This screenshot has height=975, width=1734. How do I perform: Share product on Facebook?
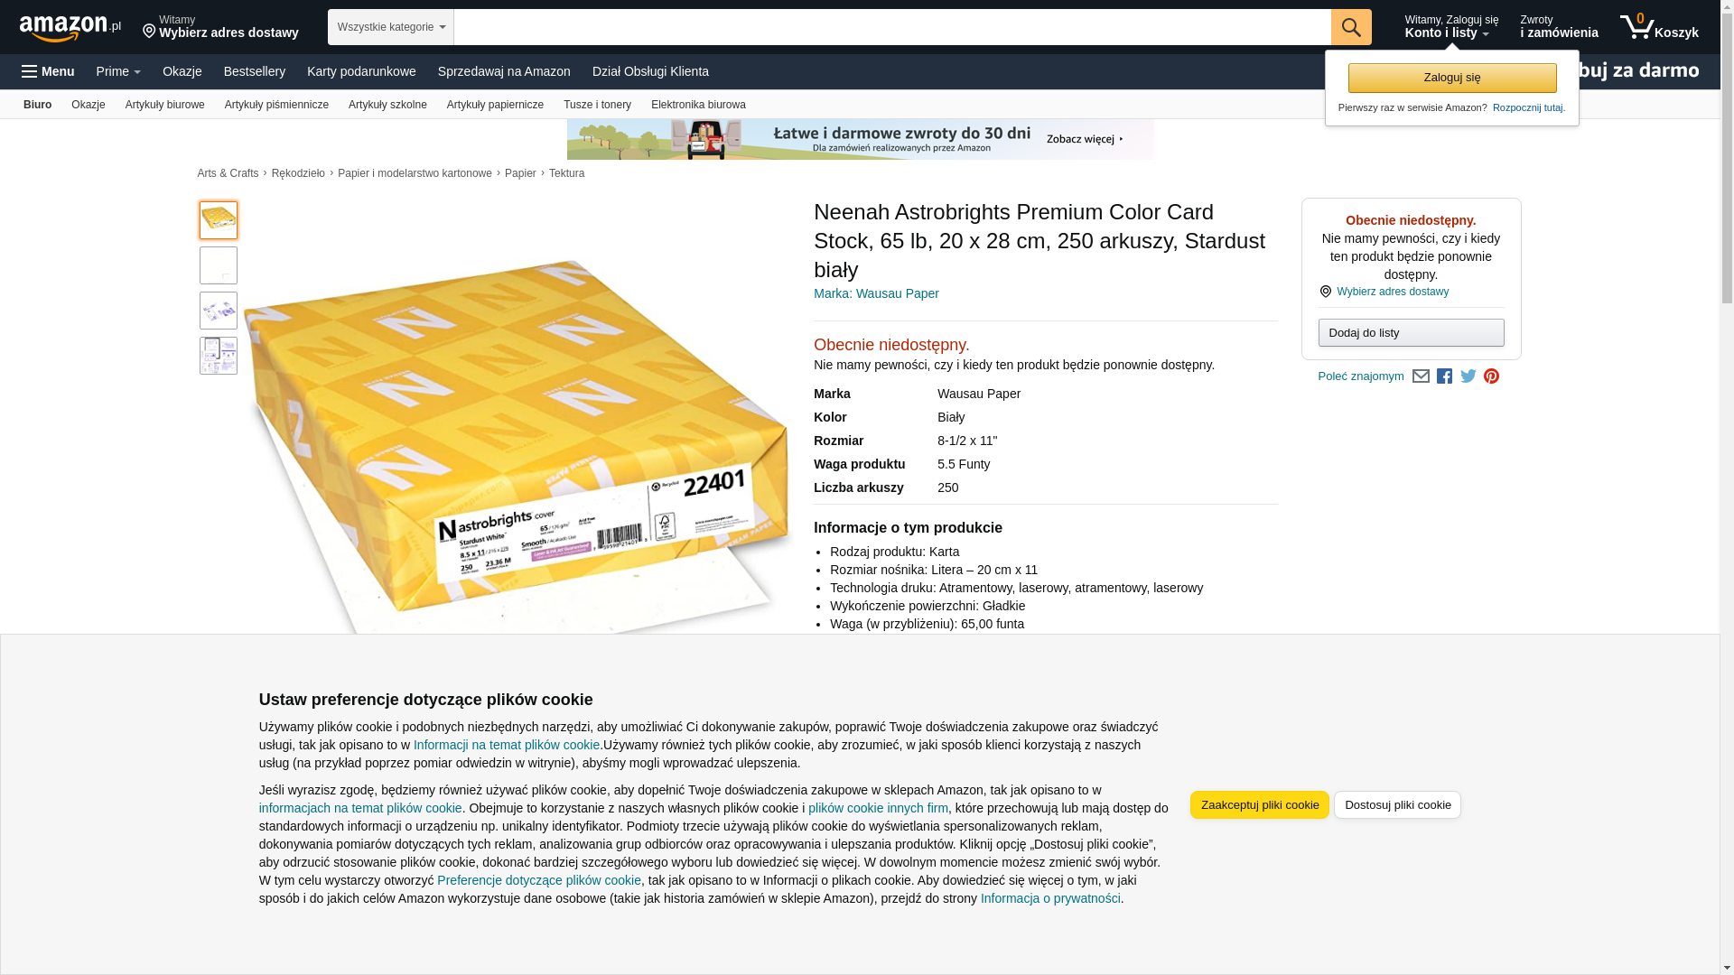click(x=1444, y=376)
